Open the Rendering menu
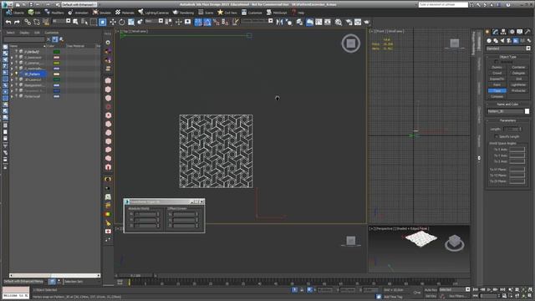 click(184, 13)
